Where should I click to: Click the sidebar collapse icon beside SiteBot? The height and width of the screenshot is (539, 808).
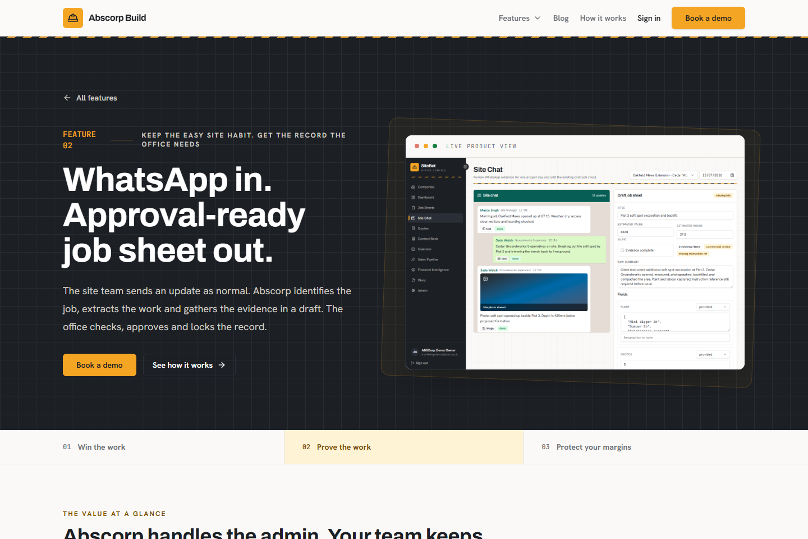click(465, 167)
